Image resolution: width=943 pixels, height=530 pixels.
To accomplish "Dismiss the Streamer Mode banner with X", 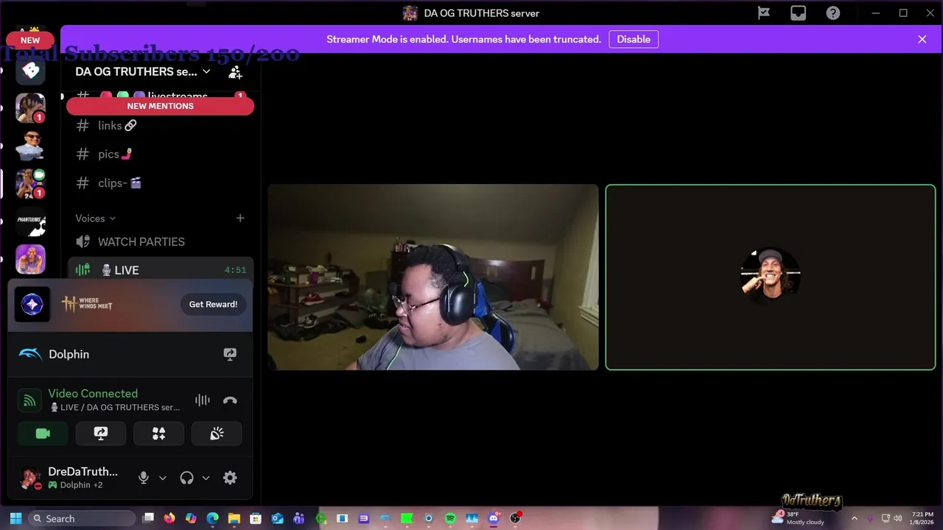I will point(922,39).
